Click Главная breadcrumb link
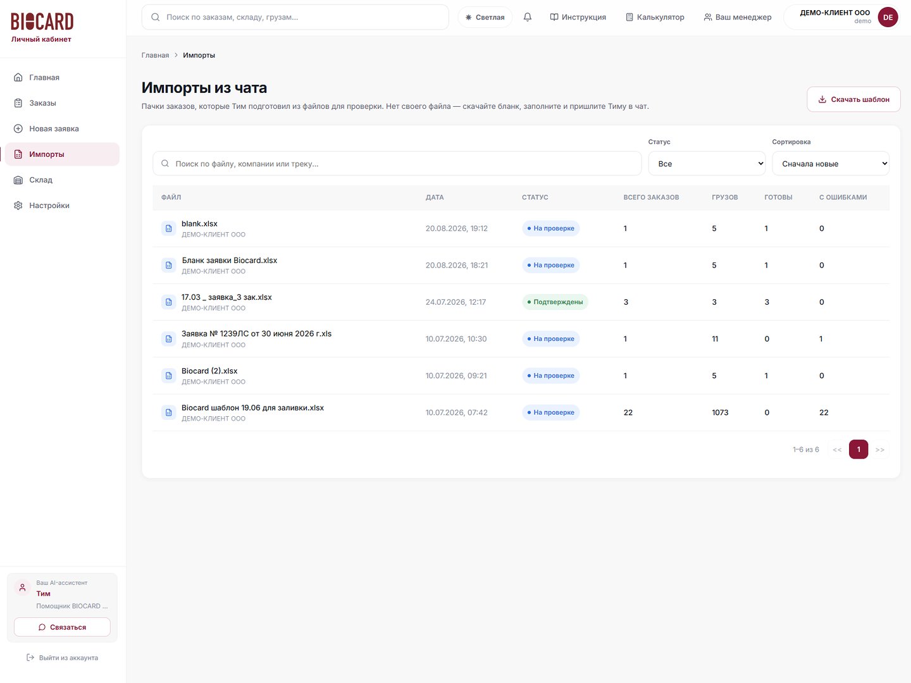This screenshot has height=683, width=911. (155, 55)
